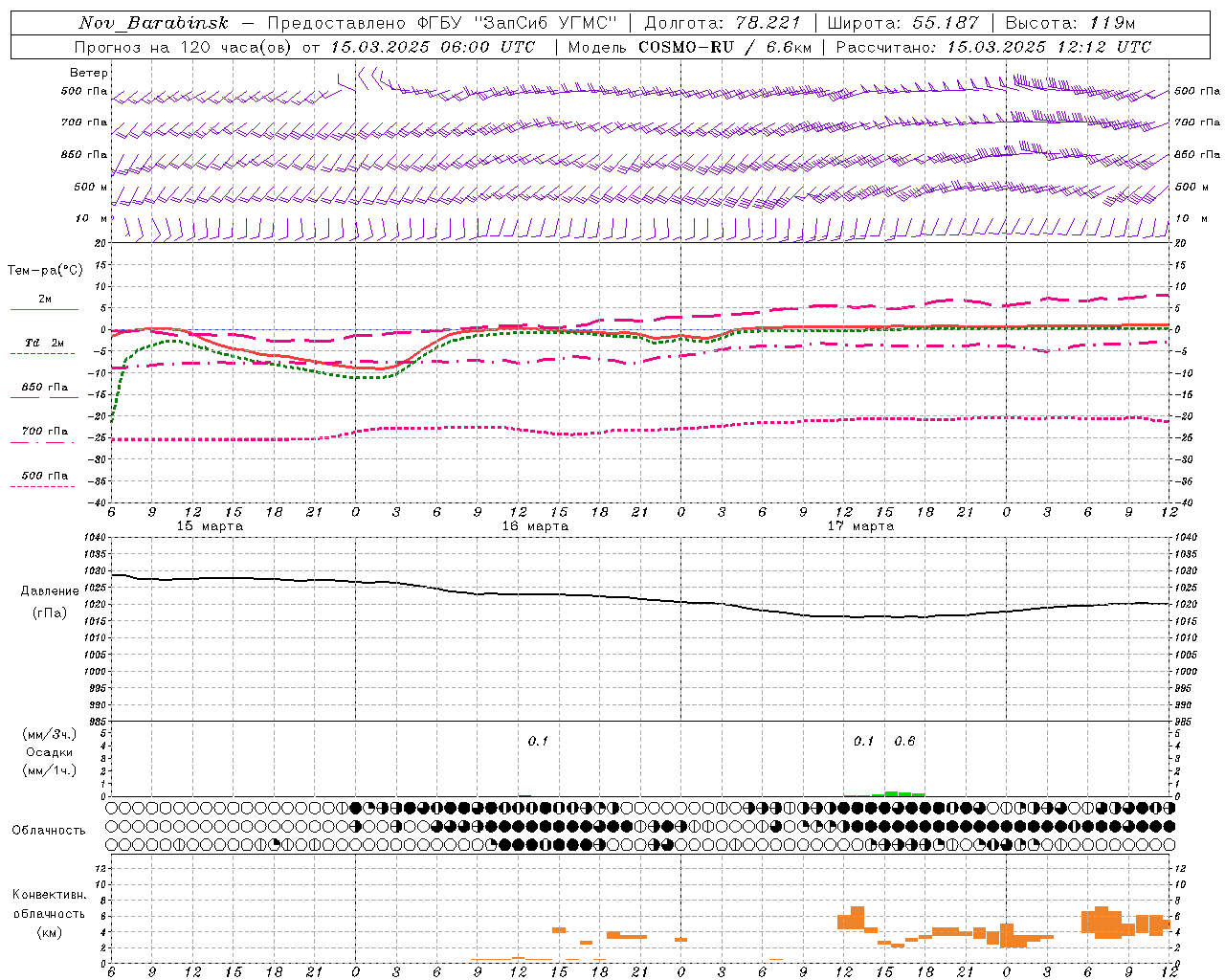This screenshot has height=980, width=1225.
Task: Select the 'Предоставлено ФГБУ ЗапСиб УГМС' header text
Action: pos(443,23)
